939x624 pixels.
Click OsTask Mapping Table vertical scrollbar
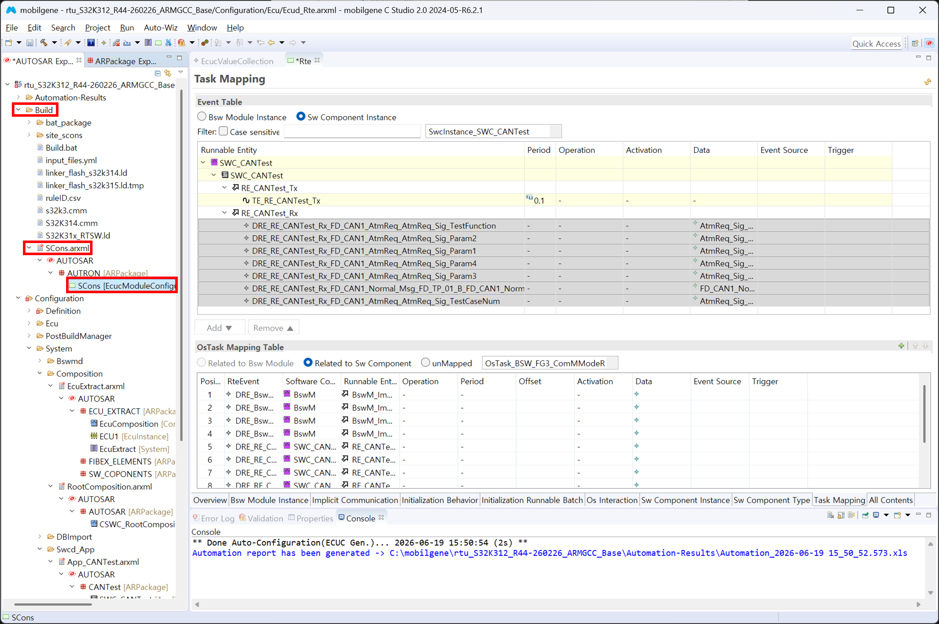[925, 414]
